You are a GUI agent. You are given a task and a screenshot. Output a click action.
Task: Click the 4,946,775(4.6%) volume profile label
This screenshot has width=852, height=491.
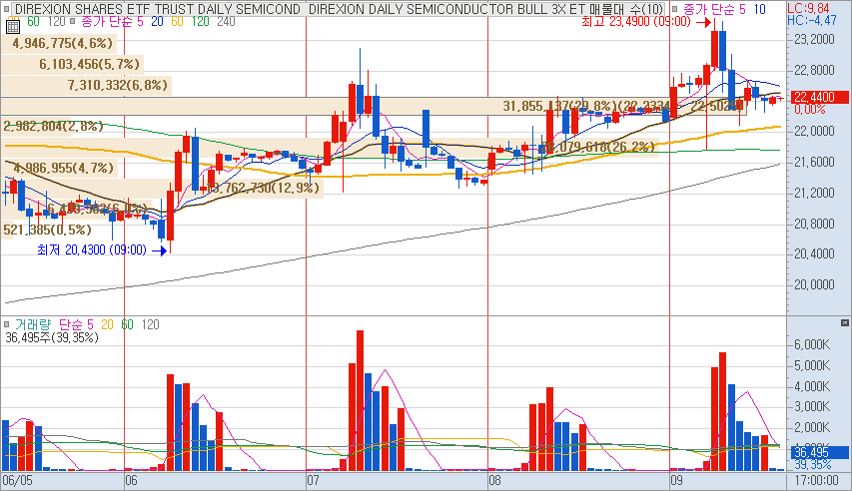63,43
